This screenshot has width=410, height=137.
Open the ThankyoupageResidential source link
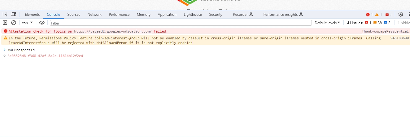coord(386,31)
